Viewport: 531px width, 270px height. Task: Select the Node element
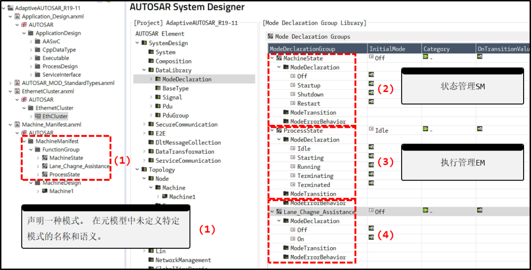point(162,179)
